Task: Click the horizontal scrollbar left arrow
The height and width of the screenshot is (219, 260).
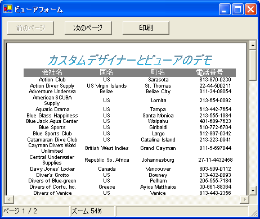Action: [9, 199]
